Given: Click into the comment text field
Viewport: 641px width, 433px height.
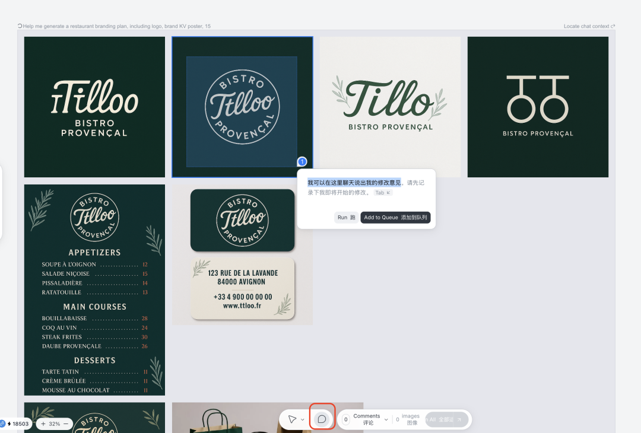Looking at the screenshot, I should pyautogui.click(x=366, y=187).
